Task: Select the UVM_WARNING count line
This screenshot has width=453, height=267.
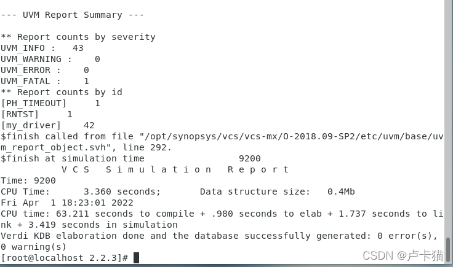Action: click(50, 59)
